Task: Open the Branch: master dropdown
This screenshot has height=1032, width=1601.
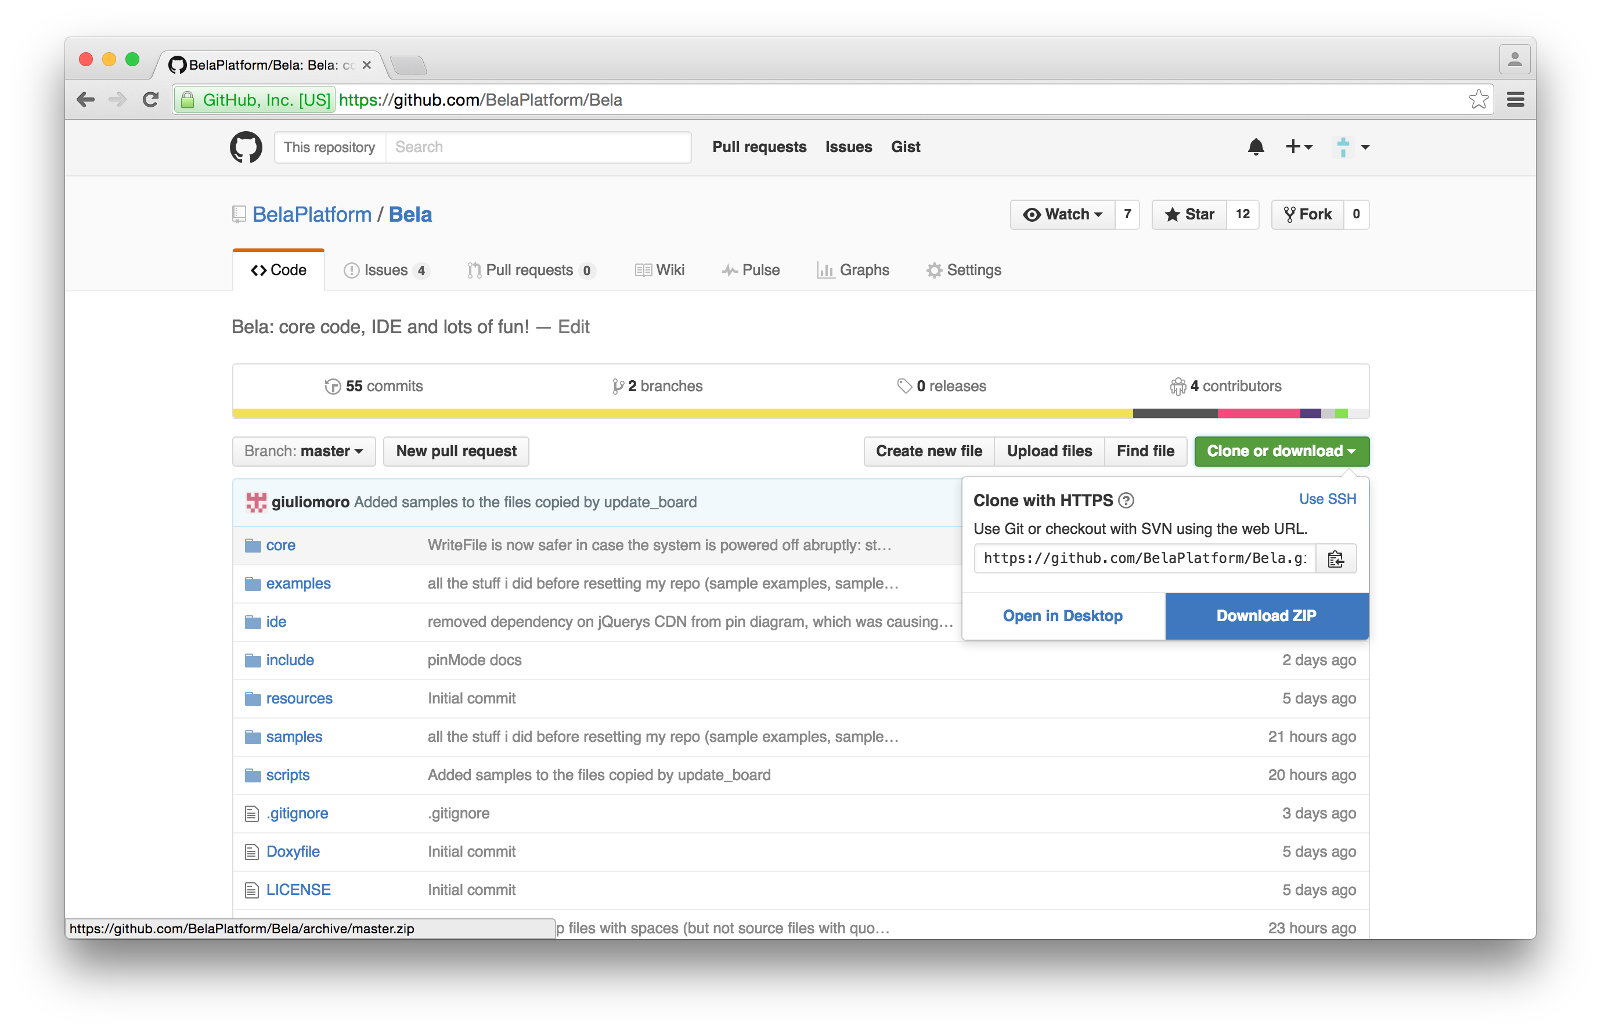Action: click(x=304, y=451)
